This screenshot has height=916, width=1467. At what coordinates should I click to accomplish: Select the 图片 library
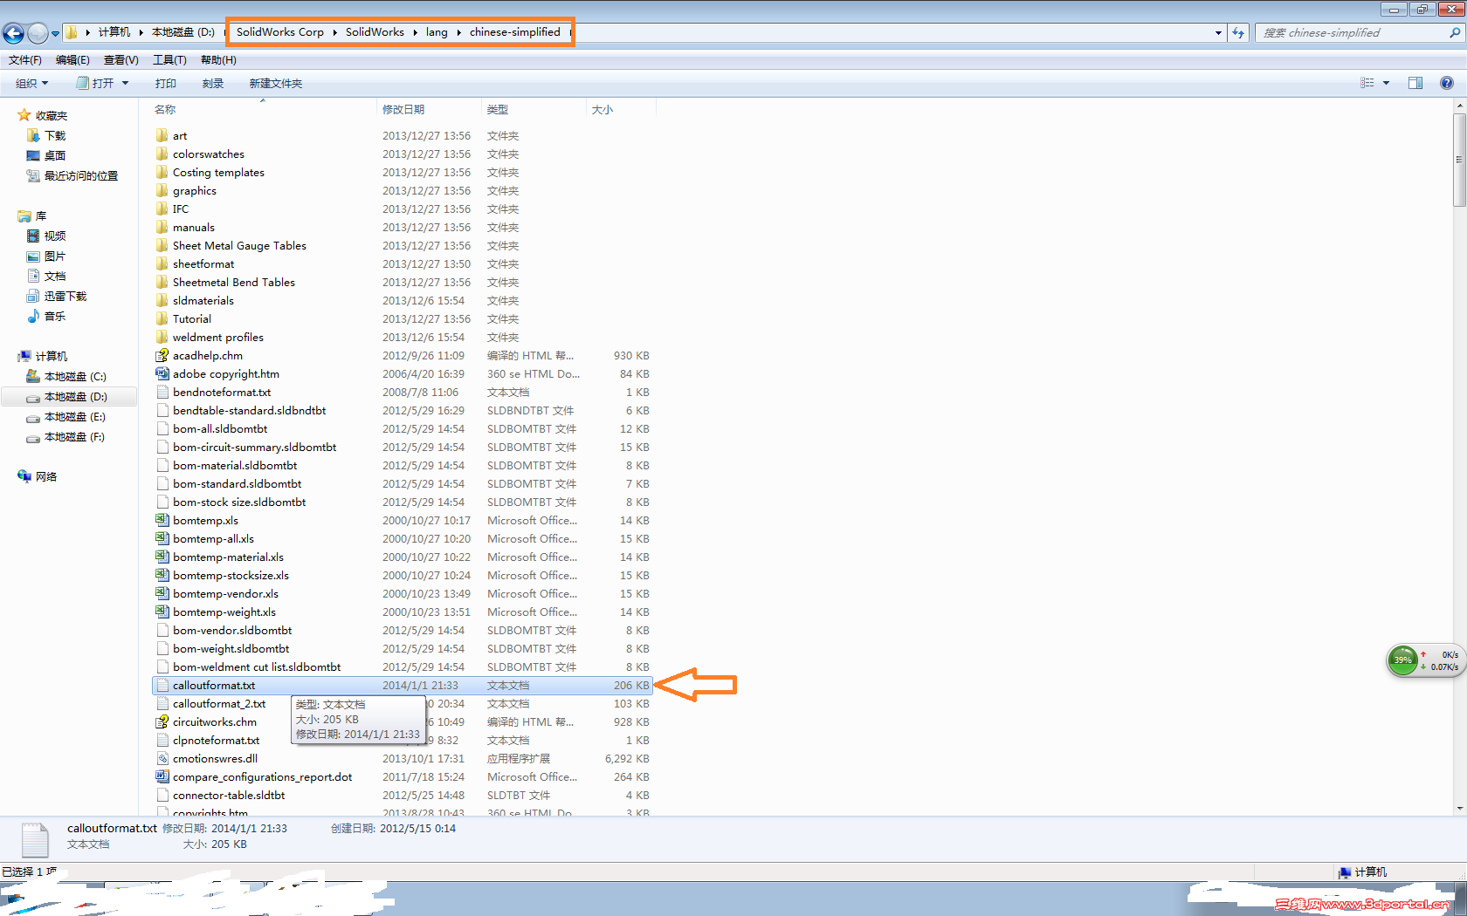[55, 256]
